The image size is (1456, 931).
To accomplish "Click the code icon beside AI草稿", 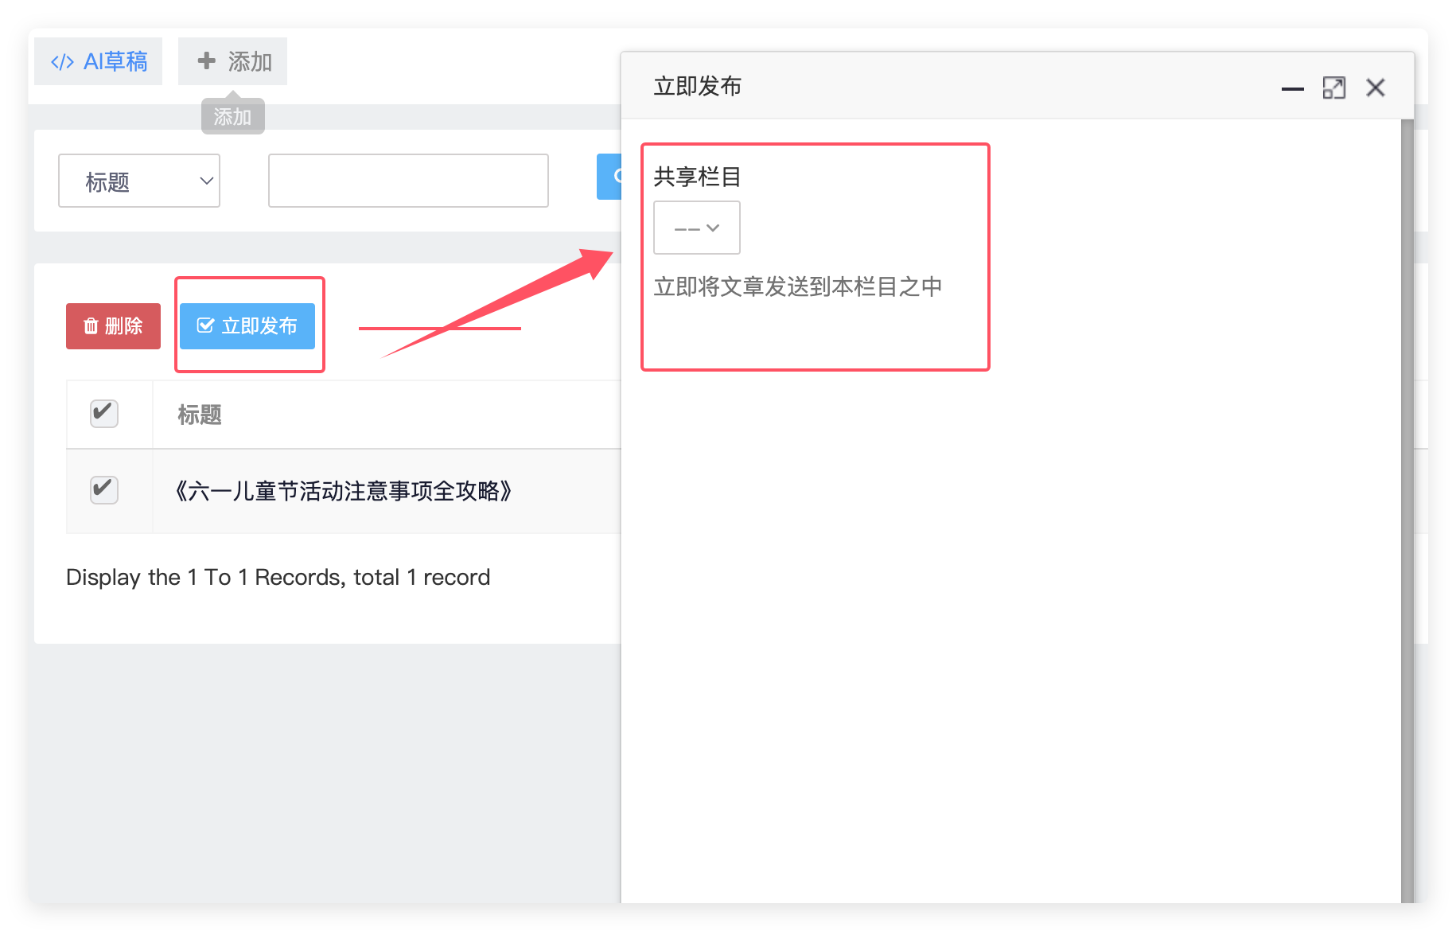I will coord(62,62).
